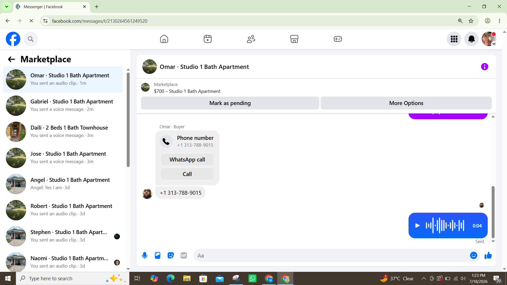Open the Gaming controller icon

click(x=338, y=39)
